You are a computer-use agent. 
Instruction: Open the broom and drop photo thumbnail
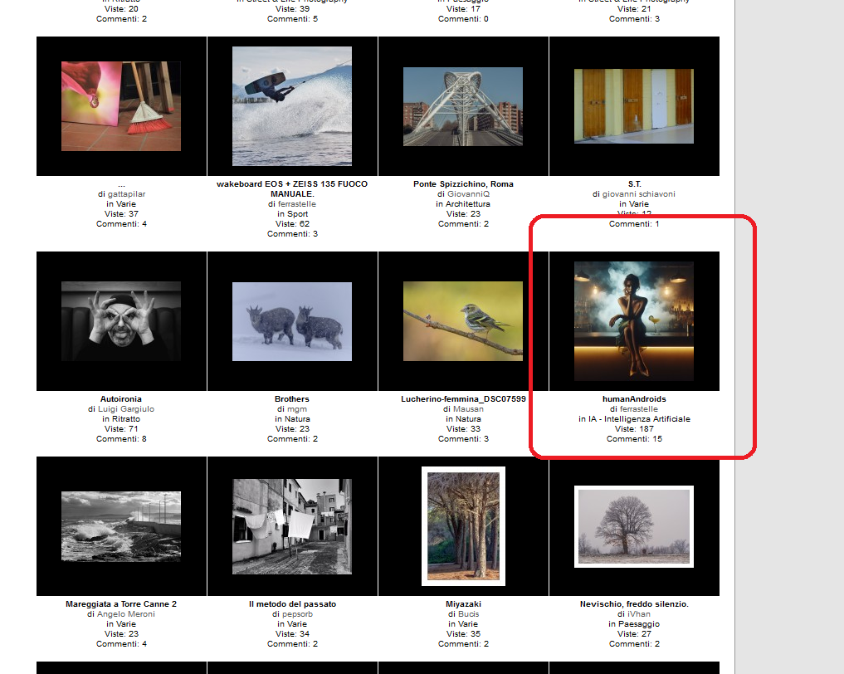click(121, 106)
